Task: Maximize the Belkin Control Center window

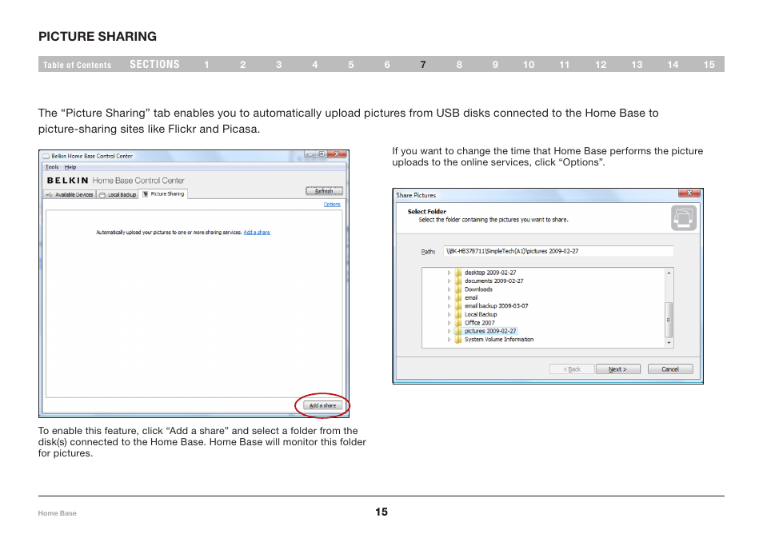Action: [x=322, y=154]
